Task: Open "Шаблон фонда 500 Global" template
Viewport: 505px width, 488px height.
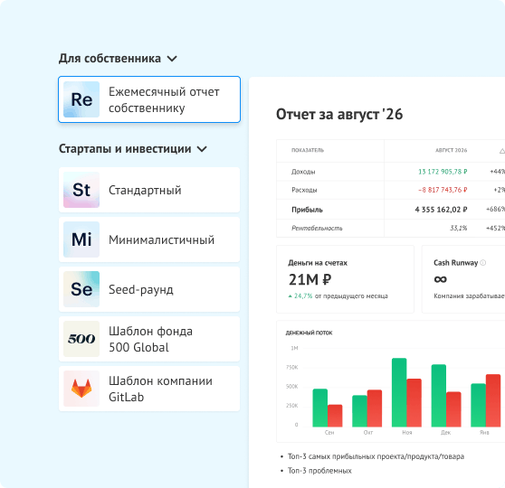Action: [x=149, y=339]
